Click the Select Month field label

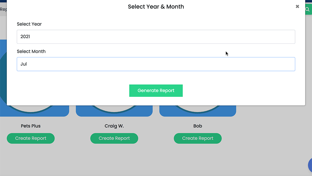31,52
